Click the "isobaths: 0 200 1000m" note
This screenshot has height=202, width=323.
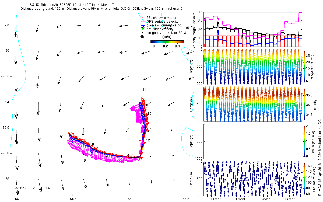point(32,188)
